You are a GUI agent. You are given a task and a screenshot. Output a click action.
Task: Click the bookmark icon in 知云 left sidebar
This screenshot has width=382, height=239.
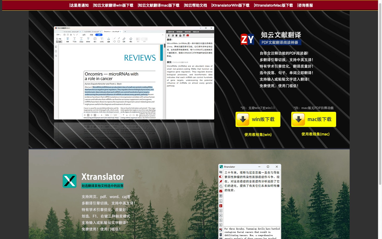tap(56, 51)
